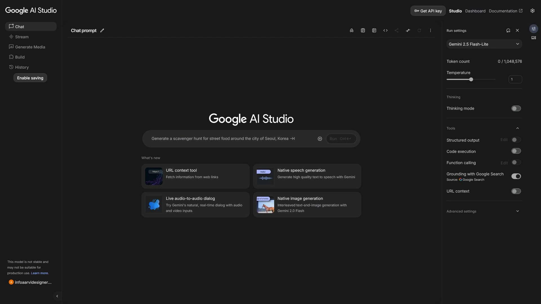Expand Advanced settings section
Screen dimensions: 541x304
[x=484, y=211]
